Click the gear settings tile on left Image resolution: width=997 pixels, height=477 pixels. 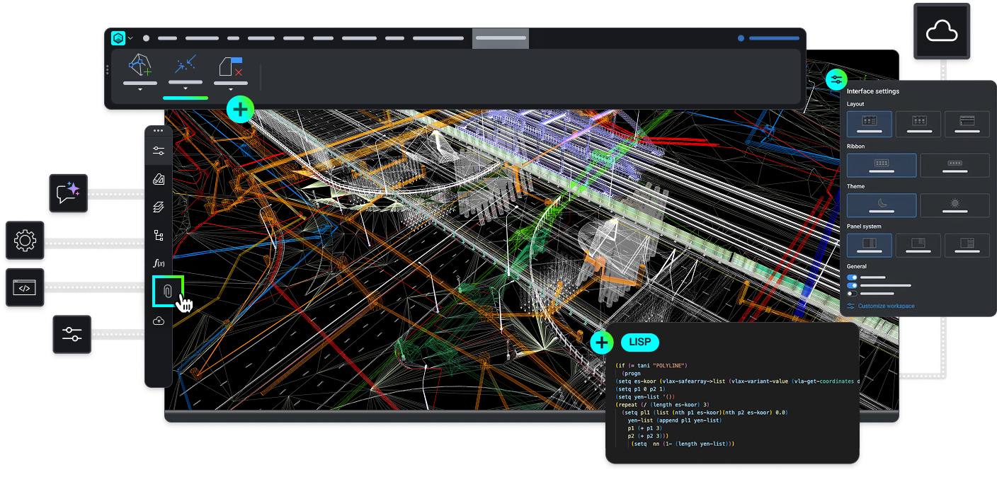pos(25,241)
